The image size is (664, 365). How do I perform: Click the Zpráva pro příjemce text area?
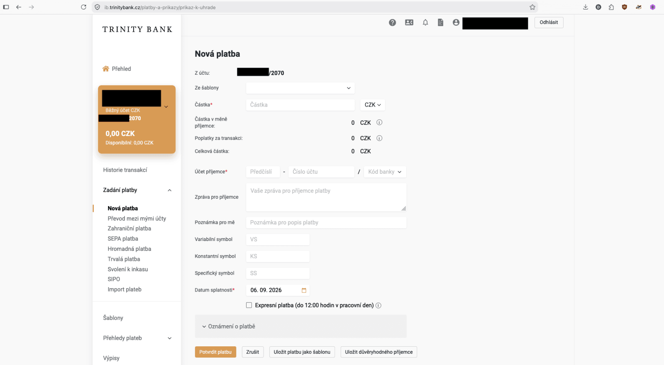click(x=326, y=197)
